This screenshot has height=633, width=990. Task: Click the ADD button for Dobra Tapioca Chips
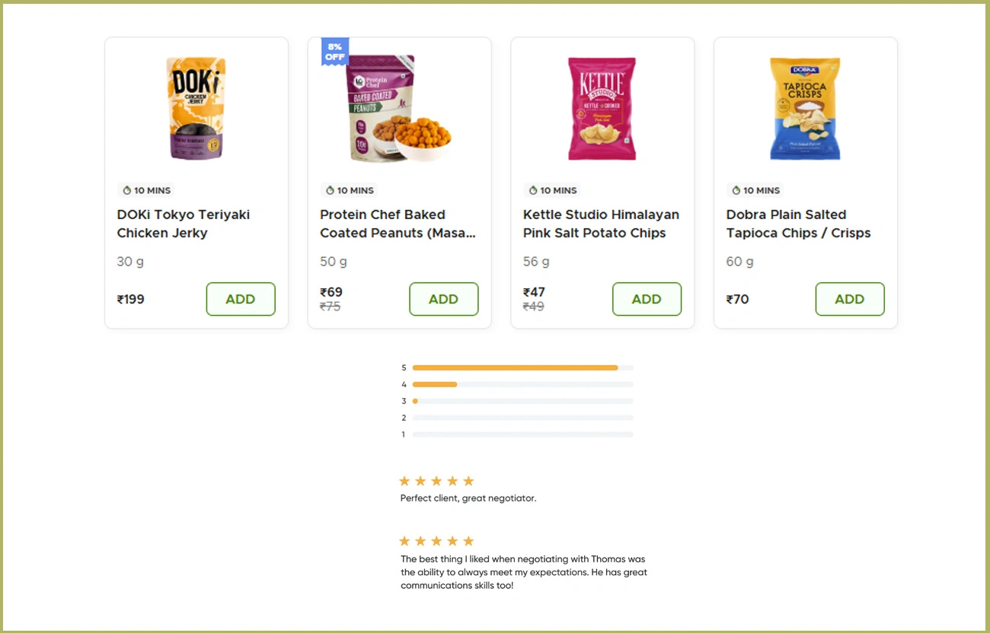click(850, 299)
